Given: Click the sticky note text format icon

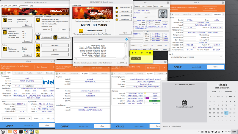Looking at the screenshot, I should point(142,53).
